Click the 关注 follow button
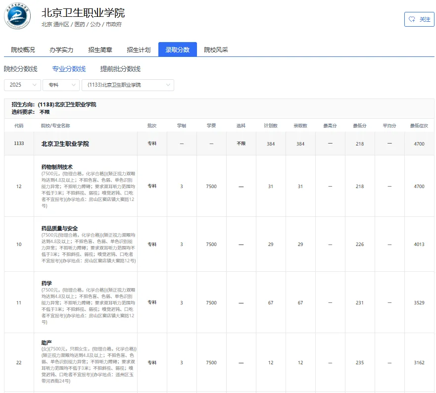 coord(419,19)
